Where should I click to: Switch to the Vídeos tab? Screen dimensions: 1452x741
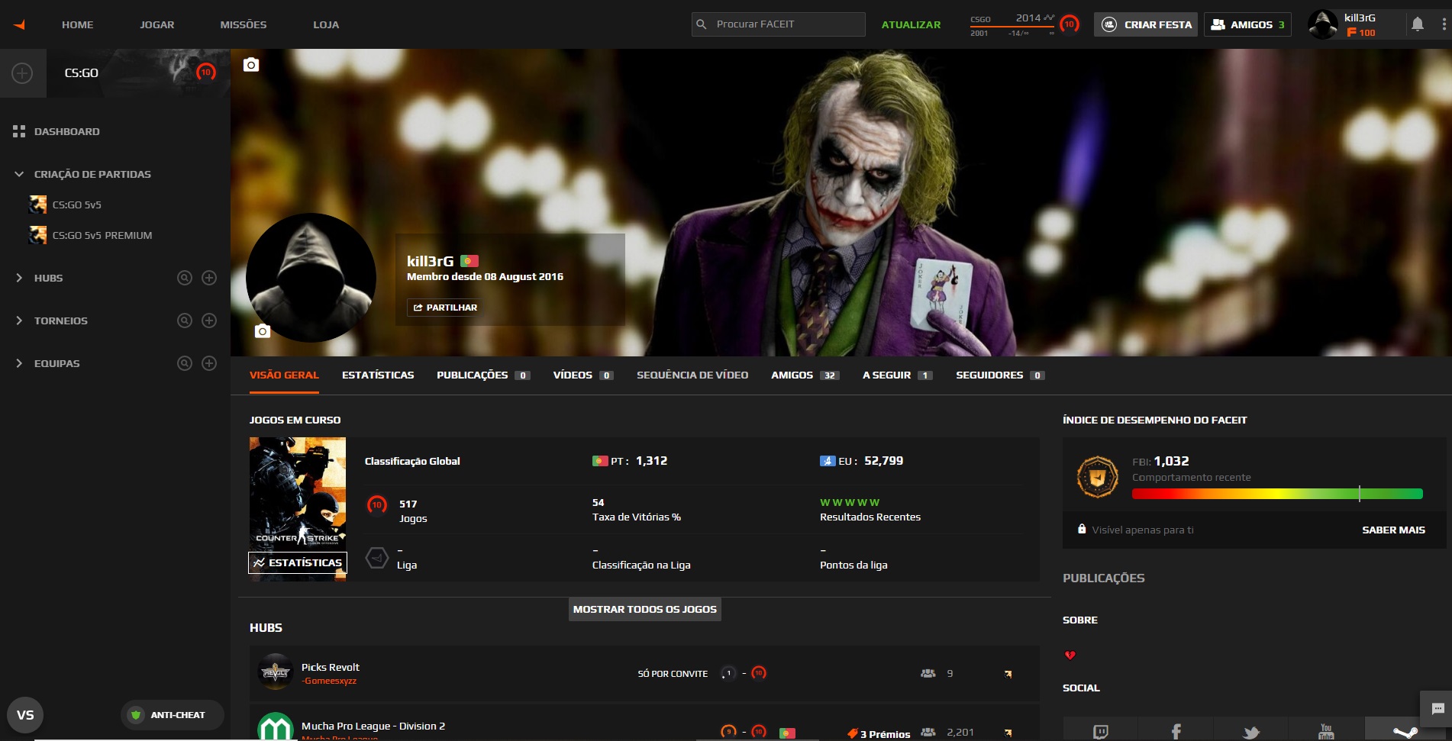click(583, 375)
